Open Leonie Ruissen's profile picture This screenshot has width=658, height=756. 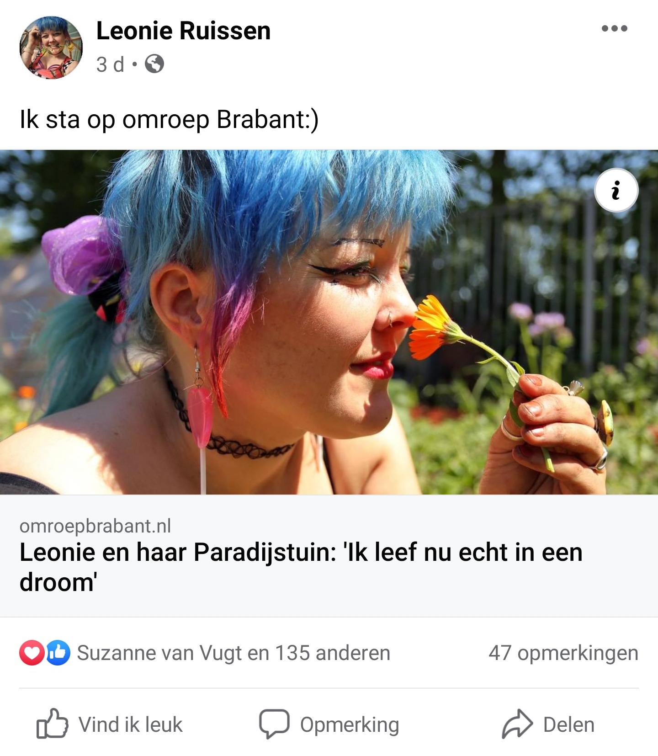coord(51,48)
